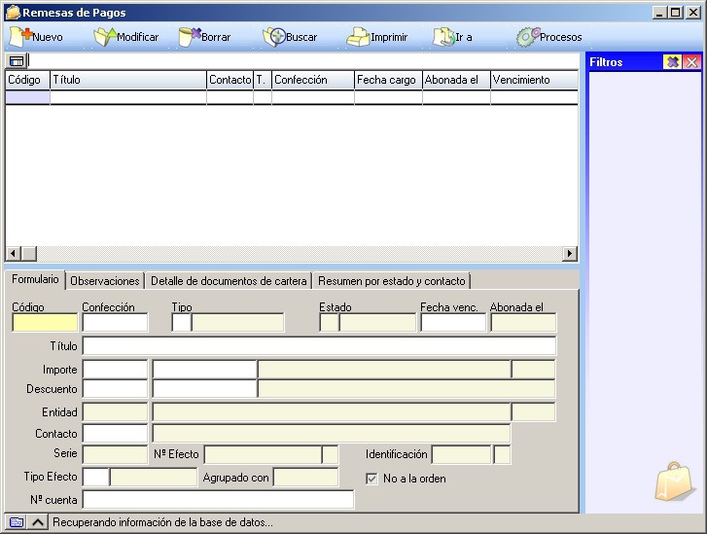Screen dimensions: 707x534
Task: Click the Abonada el column header
Action: point(456,80)
